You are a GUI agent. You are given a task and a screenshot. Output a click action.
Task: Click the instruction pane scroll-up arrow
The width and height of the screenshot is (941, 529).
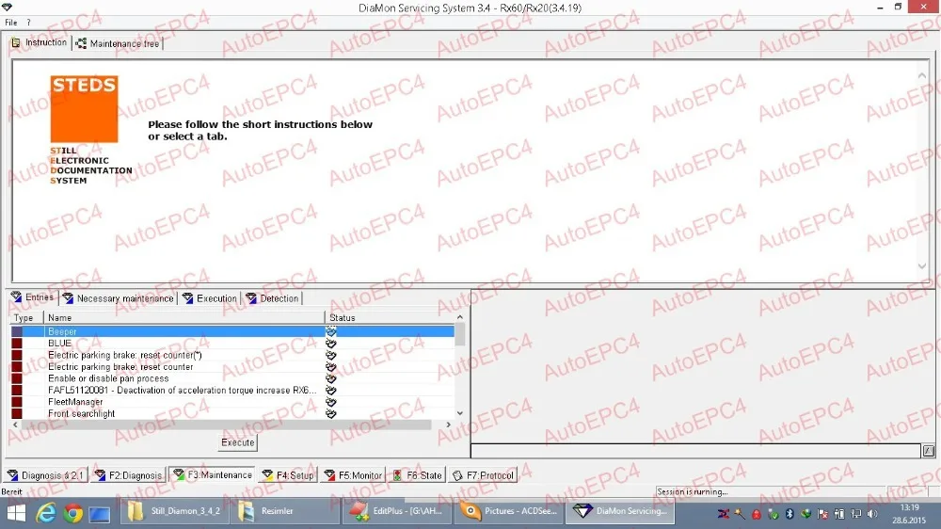click(x=922, y=75)
